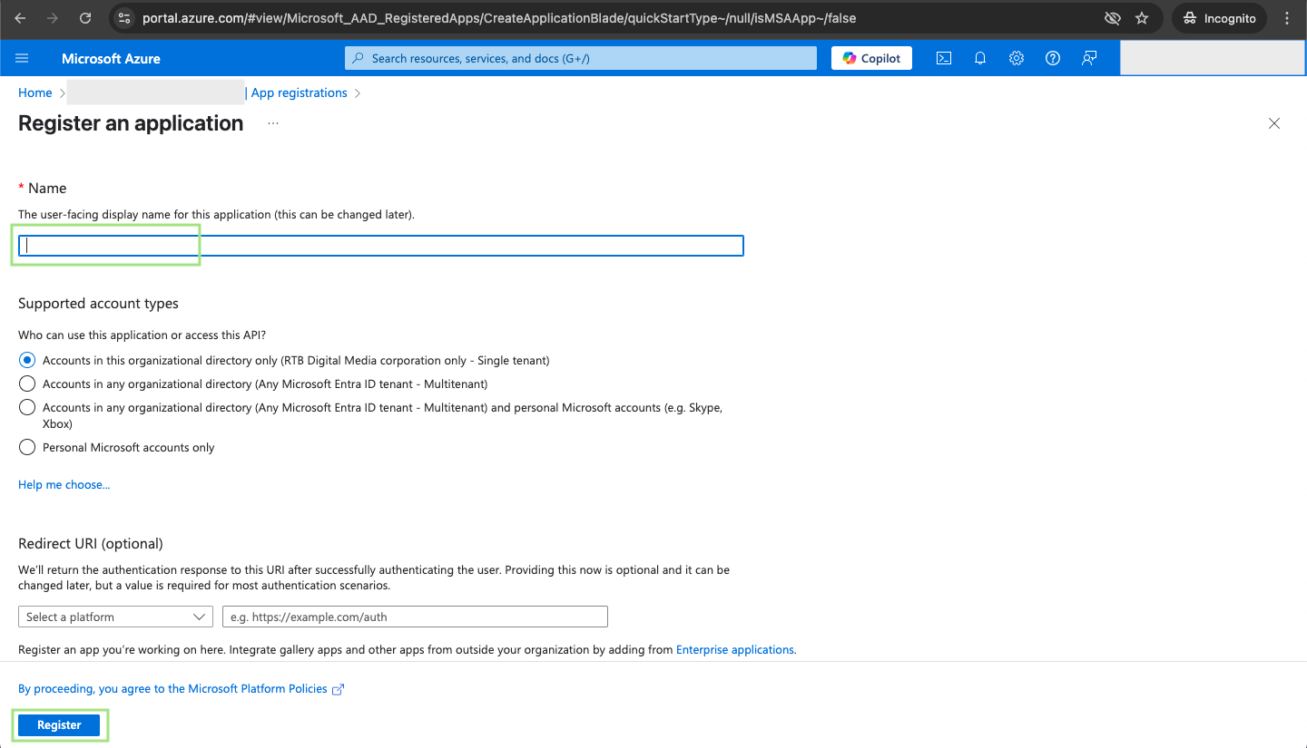Click the Register an application heading

coord(131,123)
